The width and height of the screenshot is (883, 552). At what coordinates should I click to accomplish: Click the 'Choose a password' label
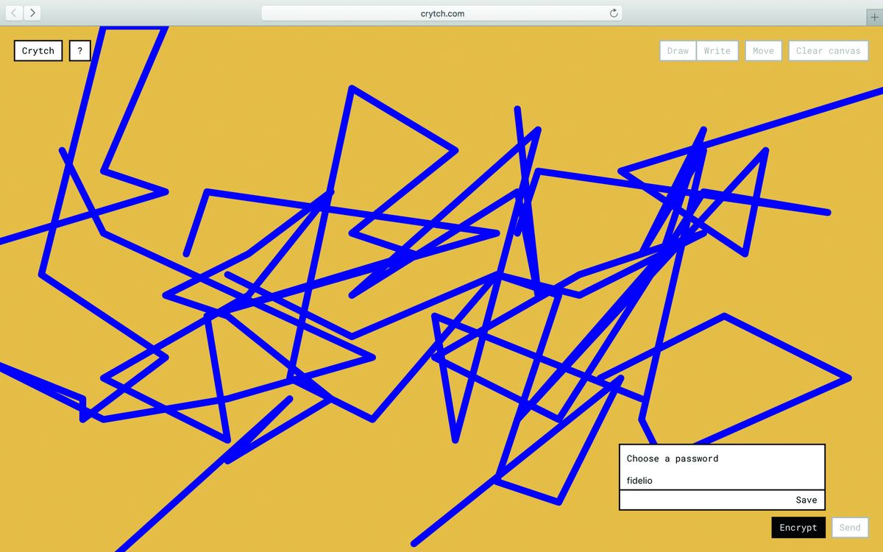pyautogui.click(x=673, y=459)
